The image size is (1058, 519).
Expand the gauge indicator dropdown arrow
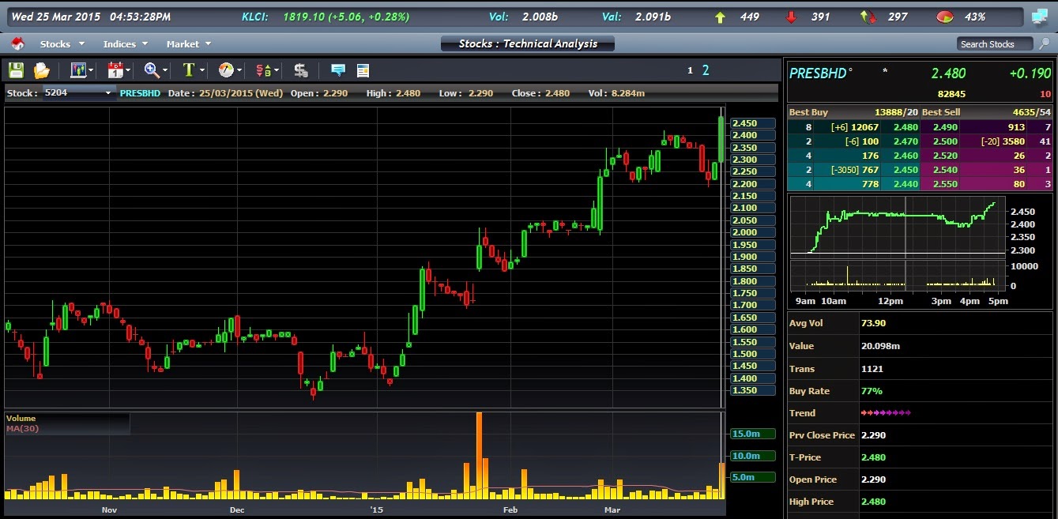point(239,71)
